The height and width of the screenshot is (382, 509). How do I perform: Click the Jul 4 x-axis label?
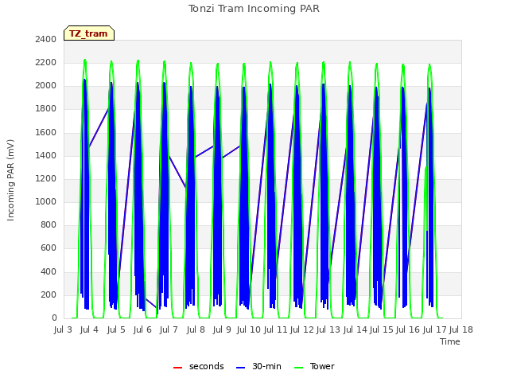point(89,329)
